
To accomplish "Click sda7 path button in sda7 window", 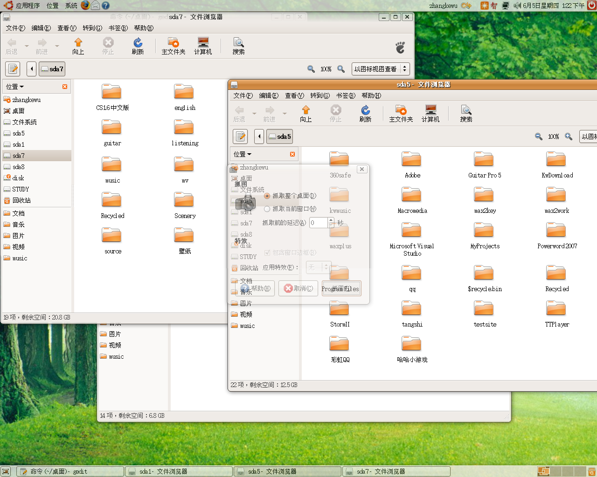I will point(52,69).
